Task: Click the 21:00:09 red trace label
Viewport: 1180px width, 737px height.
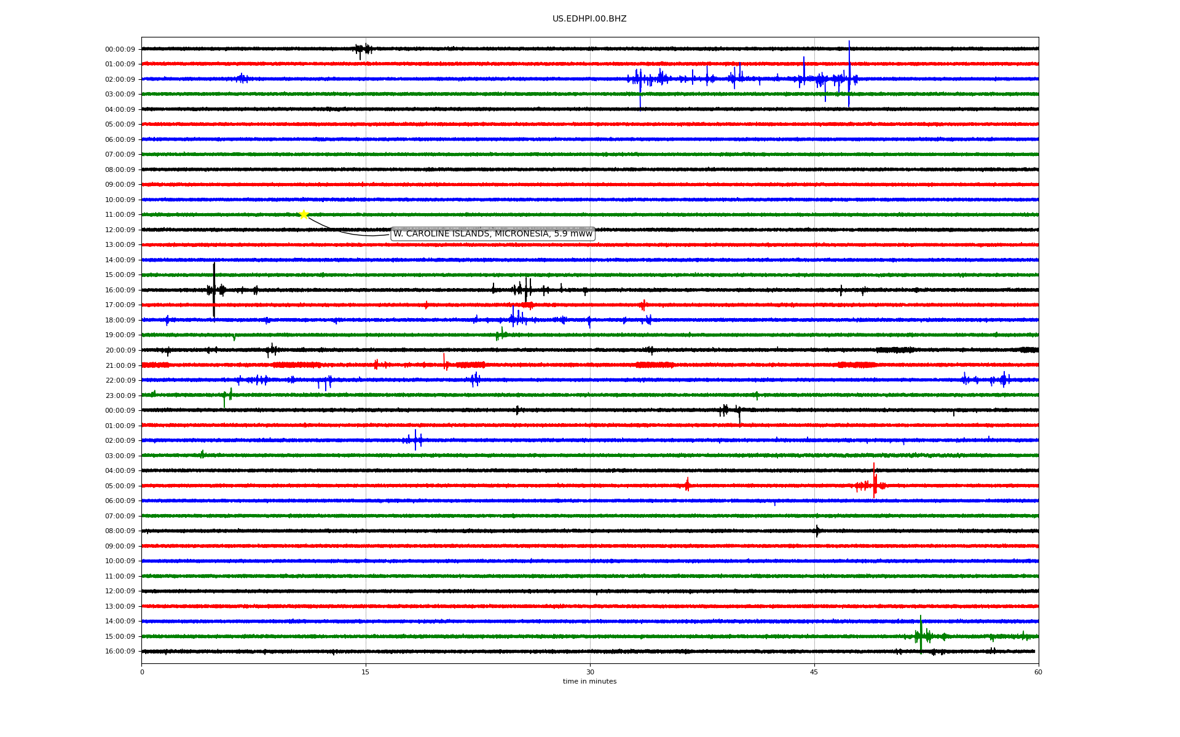Action: click(120, 365)
